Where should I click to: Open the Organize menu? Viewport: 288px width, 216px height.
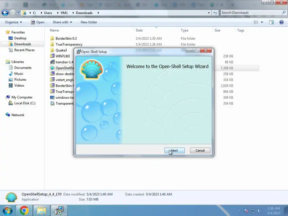[x=13, y=22]
